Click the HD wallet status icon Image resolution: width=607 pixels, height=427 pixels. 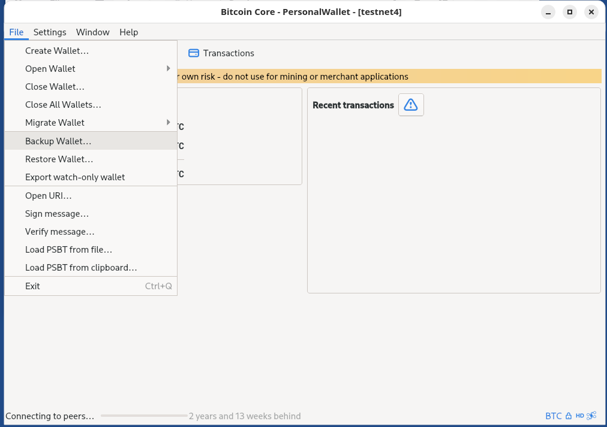coord(579,416)
